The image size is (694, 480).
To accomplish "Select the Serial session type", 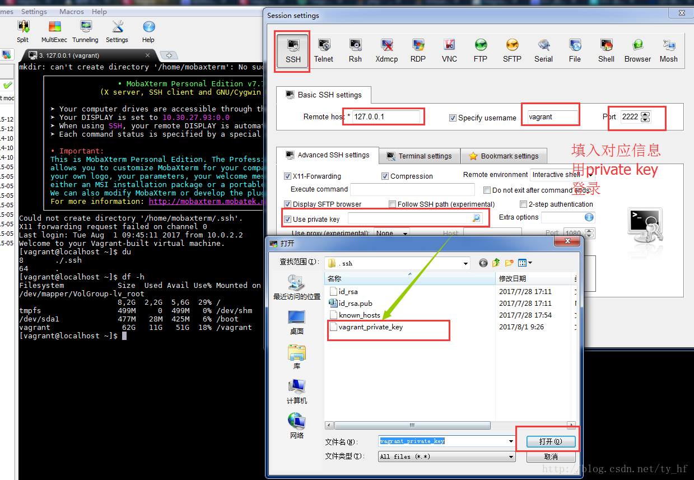I will (x=543, y=51).
